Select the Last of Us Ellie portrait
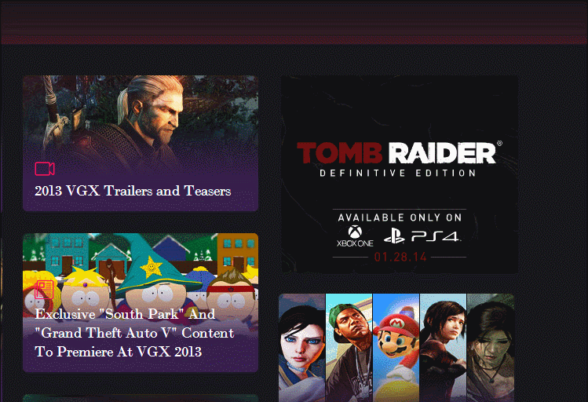The image size is (588, 402). [444, 348]
